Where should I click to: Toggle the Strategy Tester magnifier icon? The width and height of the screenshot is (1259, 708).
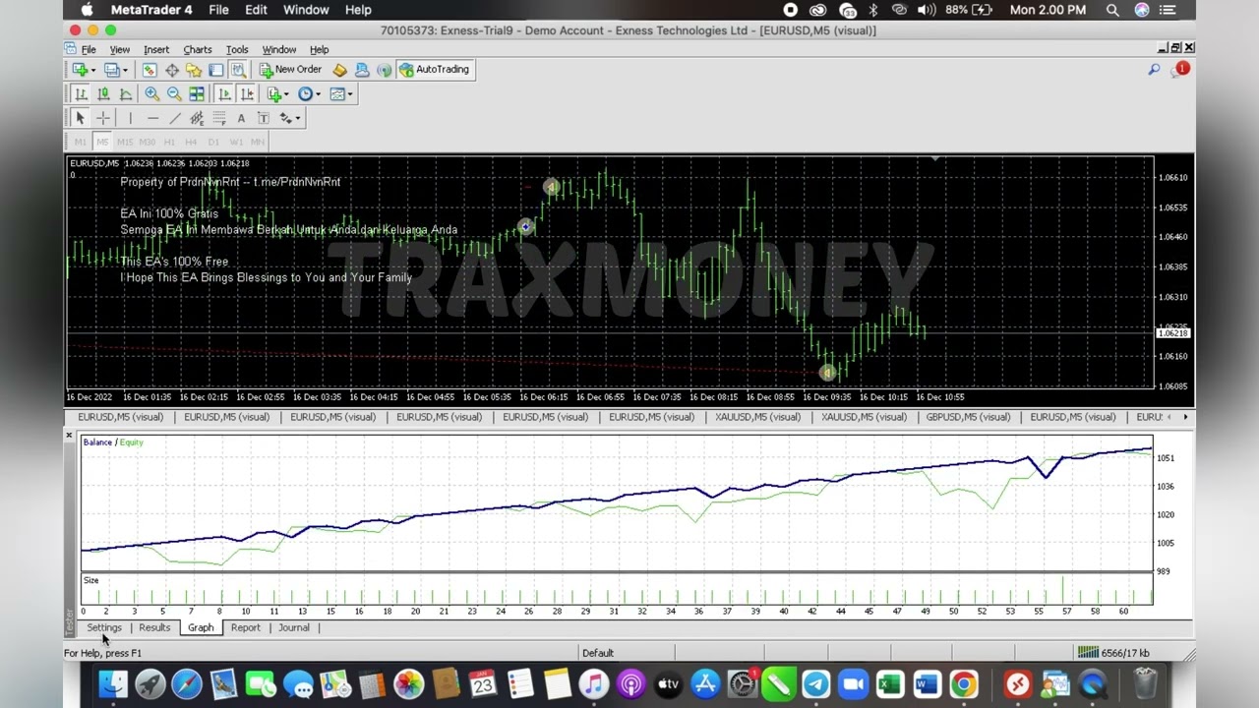pyautogui.click(x=238, y=70)
